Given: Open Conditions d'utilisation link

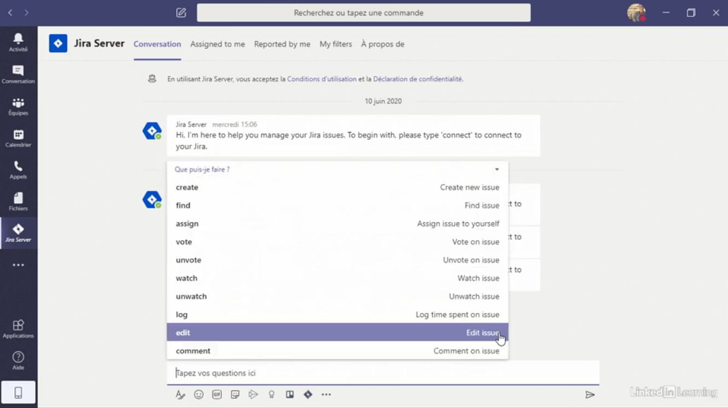Looking at the screenshot, I should coord(322,79).
